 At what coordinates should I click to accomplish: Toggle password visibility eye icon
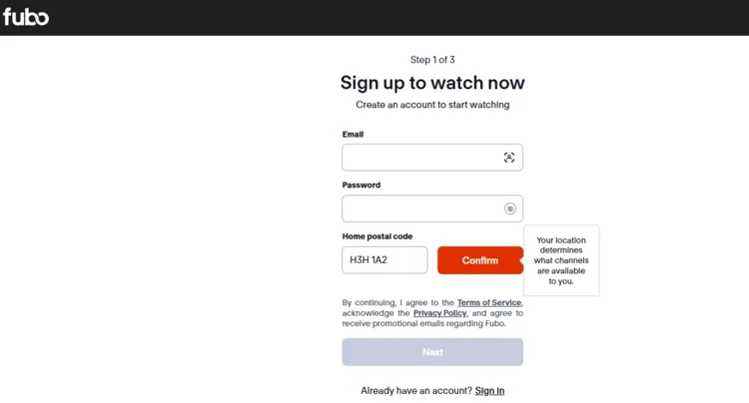509,208
